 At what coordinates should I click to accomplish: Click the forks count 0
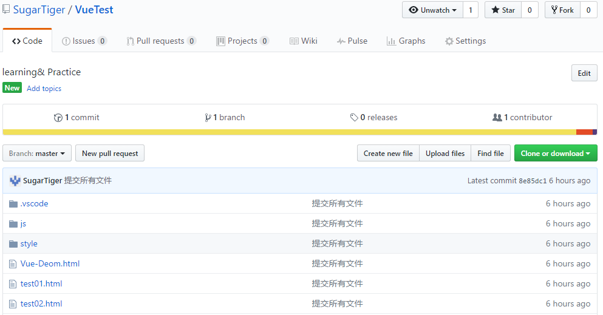click(588, 10)
